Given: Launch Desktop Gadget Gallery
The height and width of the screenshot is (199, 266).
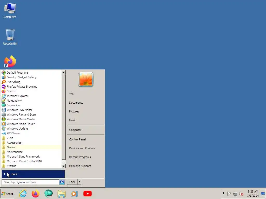Looking at the screenshot, I should click(x=31, y=77).
